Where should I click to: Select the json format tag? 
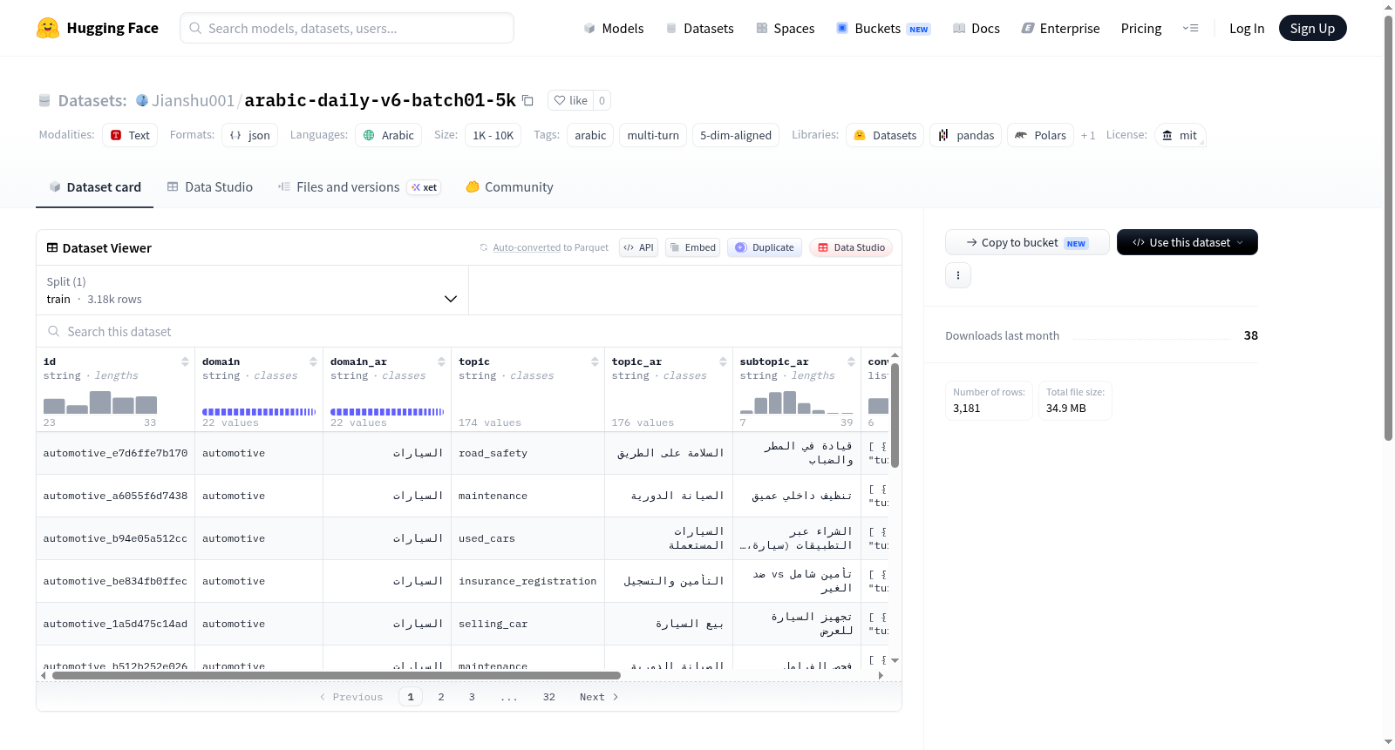249,135
